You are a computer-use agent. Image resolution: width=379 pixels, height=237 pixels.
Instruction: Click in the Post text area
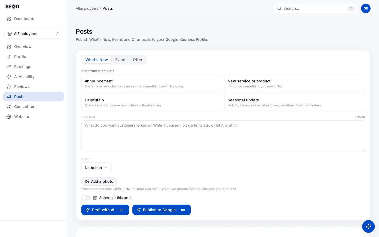(x=223, y=136)
